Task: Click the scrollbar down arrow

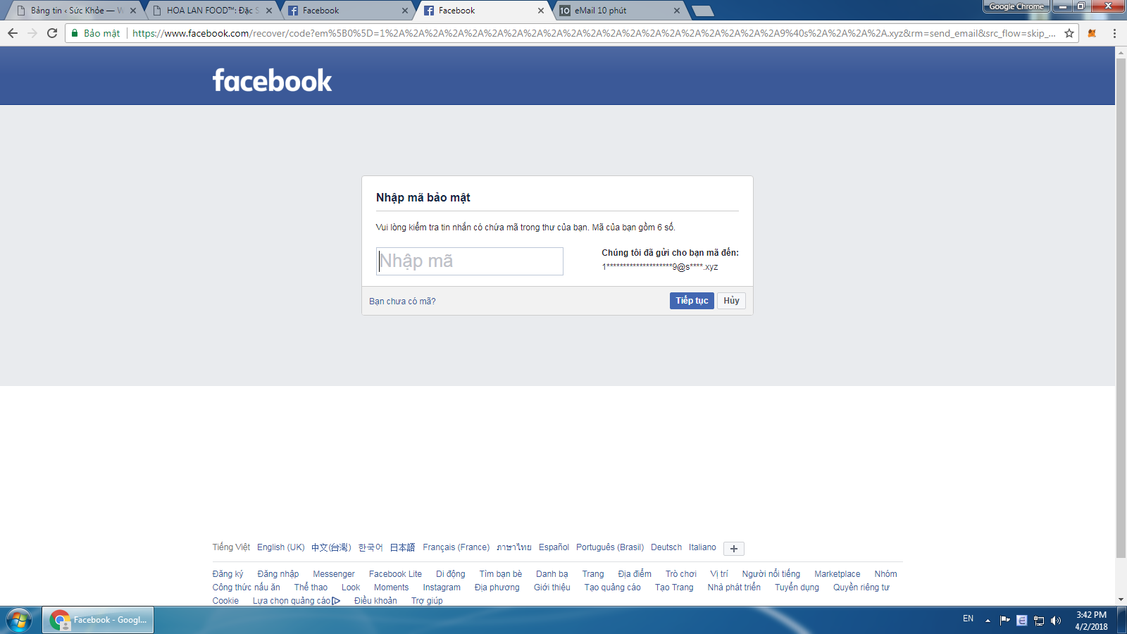Action: [x=1121, y=600]
